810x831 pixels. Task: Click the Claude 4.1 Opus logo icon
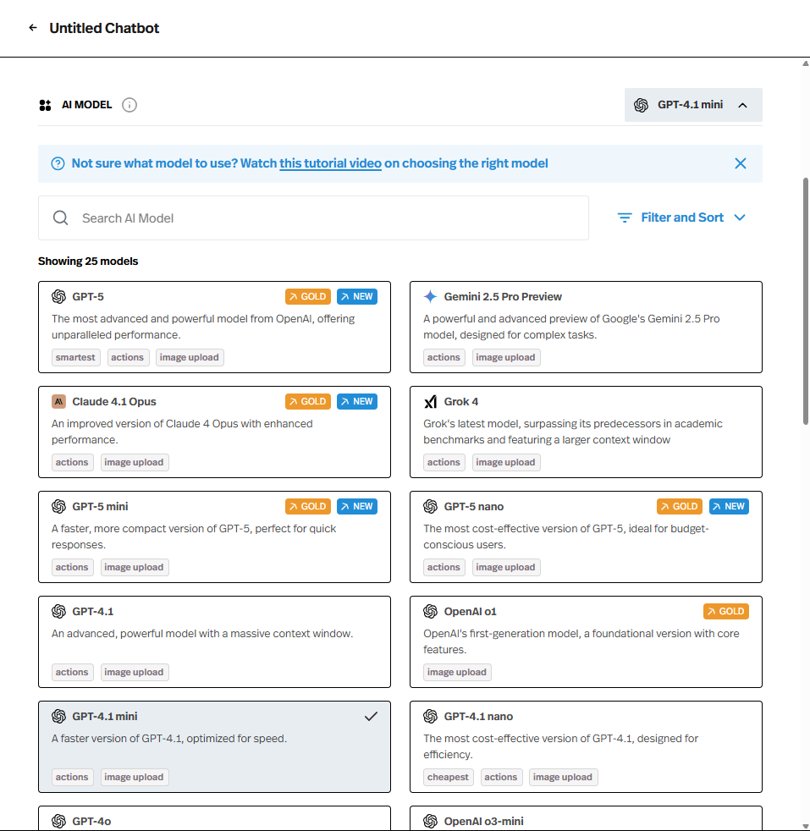coord(58,402)
